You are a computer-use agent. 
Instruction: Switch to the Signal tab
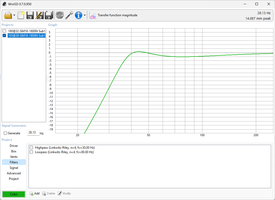tap(14, 168)
